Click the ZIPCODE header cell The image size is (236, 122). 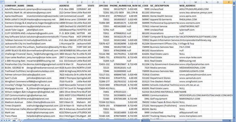tap(104, 6)
